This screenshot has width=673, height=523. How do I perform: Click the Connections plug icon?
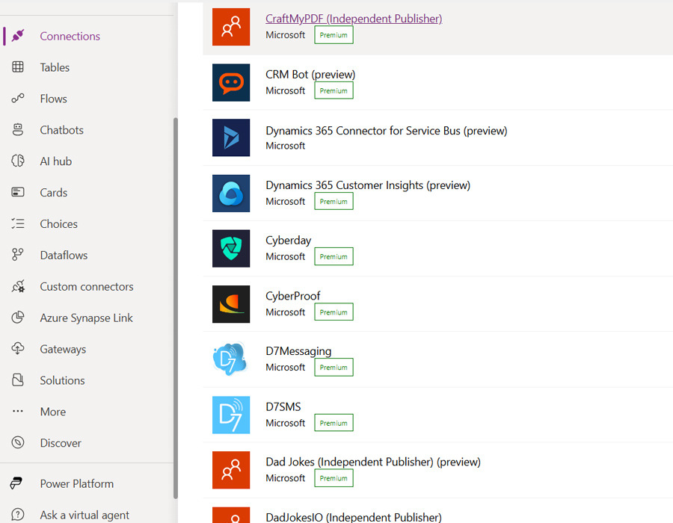pyautogui.click(x=18, y=36)
